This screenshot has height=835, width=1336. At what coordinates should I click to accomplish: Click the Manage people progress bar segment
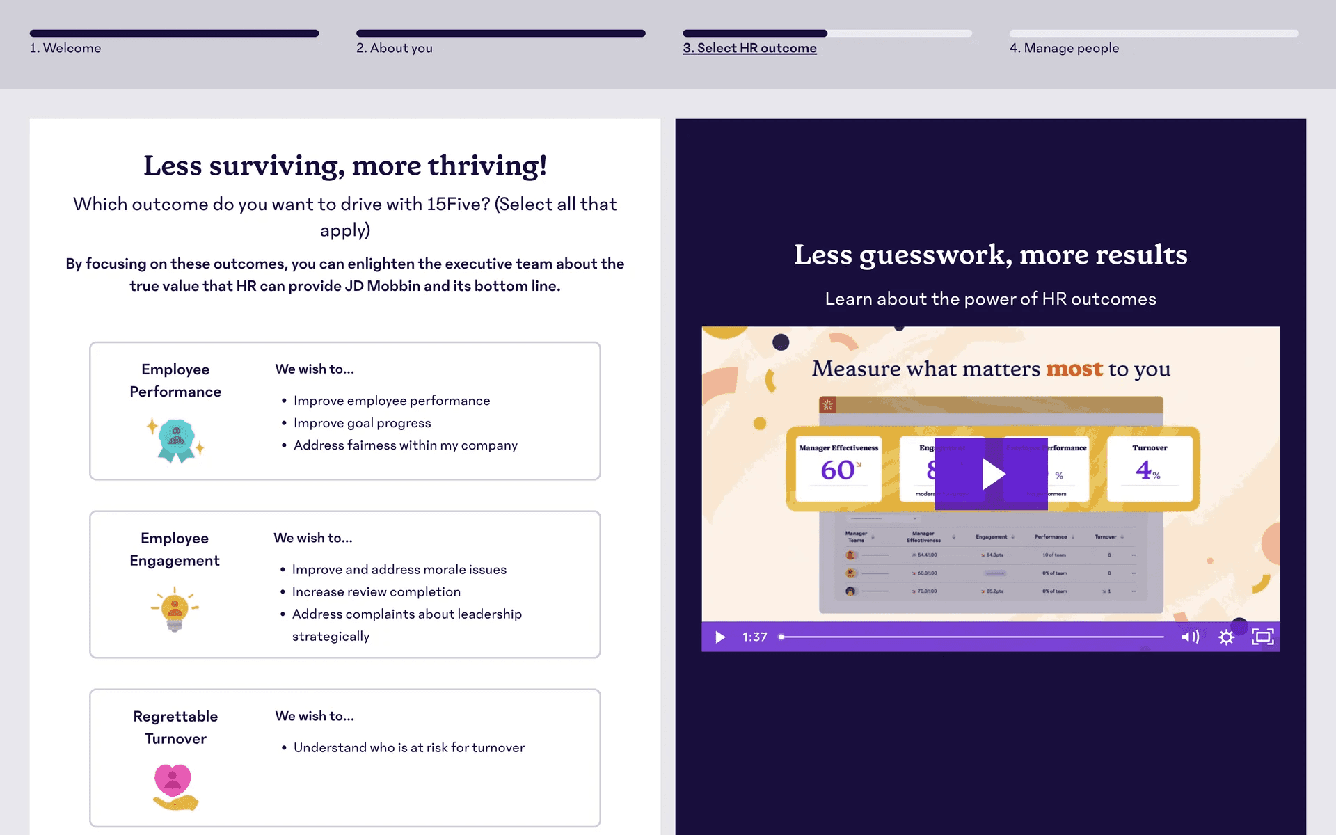coord(1154,33)
